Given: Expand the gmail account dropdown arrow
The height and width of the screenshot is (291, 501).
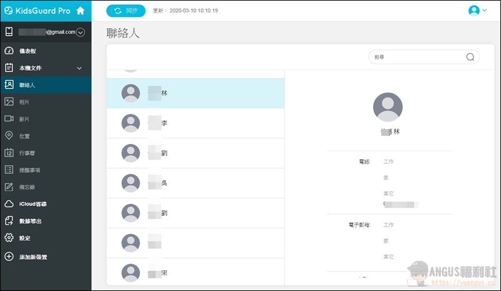Looking at the screenshot, I should [80, 32].
